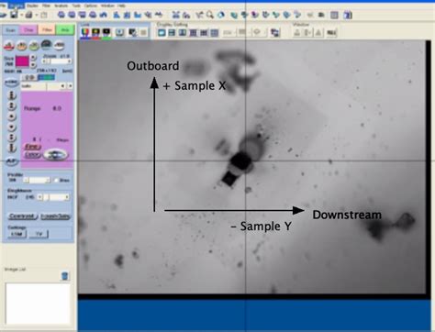Toggle the Bias checkbox
The width and height of the screenshot is (435, 332).
[x=56, y=181]
